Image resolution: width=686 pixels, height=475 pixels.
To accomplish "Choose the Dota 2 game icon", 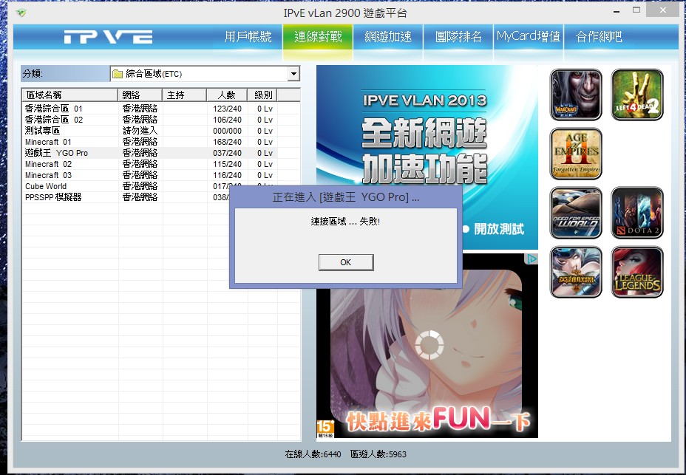I will (637, 213).
